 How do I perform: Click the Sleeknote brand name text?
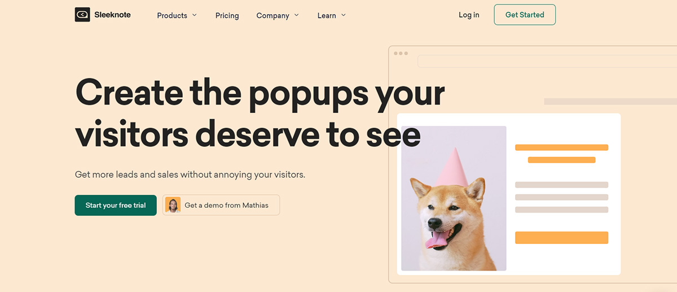[112, 15]
